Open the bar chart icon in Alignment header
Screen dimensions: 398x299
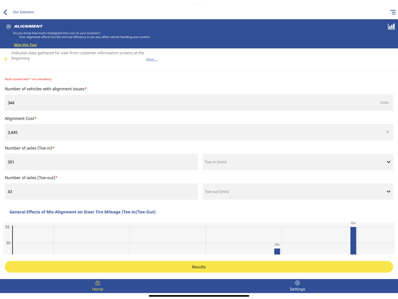[391, 26]
